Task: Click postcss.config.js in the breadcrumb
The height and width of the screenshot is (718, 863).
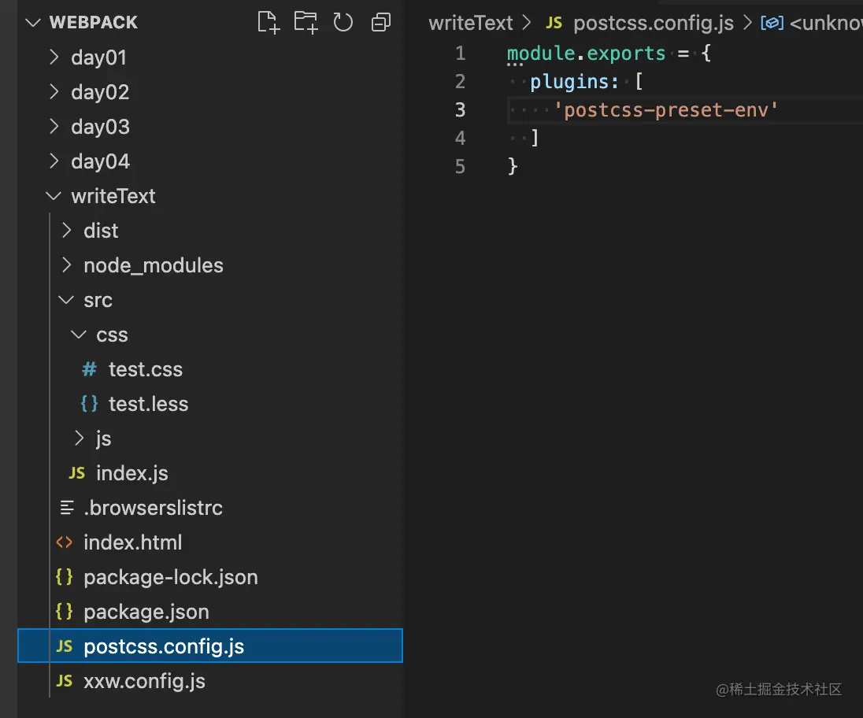Action: pyautogui.click(x=654, y=23)
